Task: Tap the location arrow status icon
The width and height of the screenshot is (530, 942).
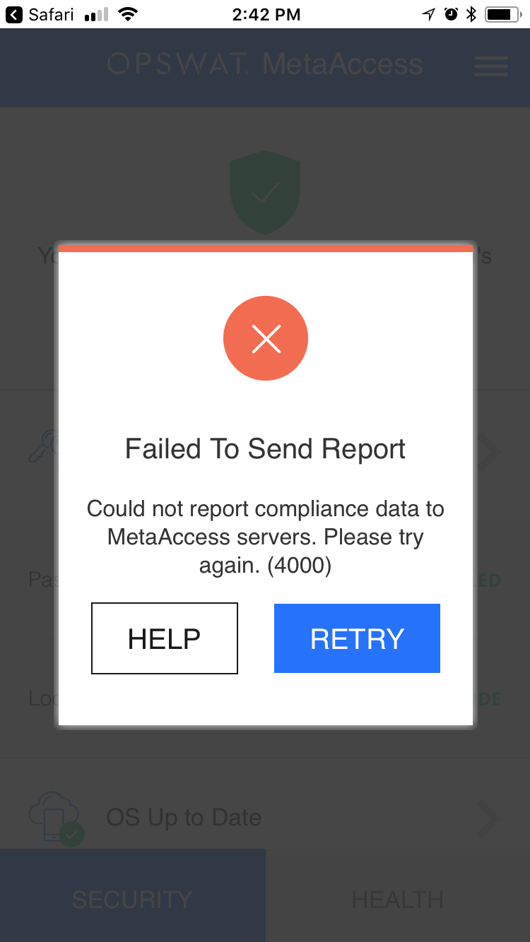Action: pos(428,14)
